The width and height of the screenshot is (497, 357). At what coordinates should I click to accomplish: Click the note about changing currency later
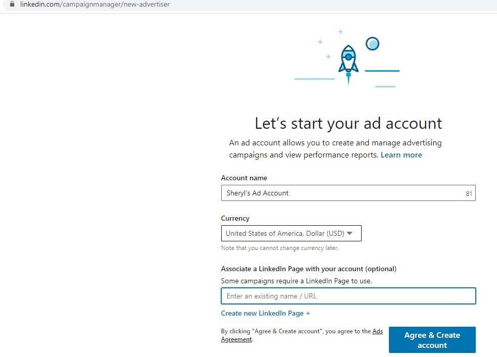(x=279, y=248)
